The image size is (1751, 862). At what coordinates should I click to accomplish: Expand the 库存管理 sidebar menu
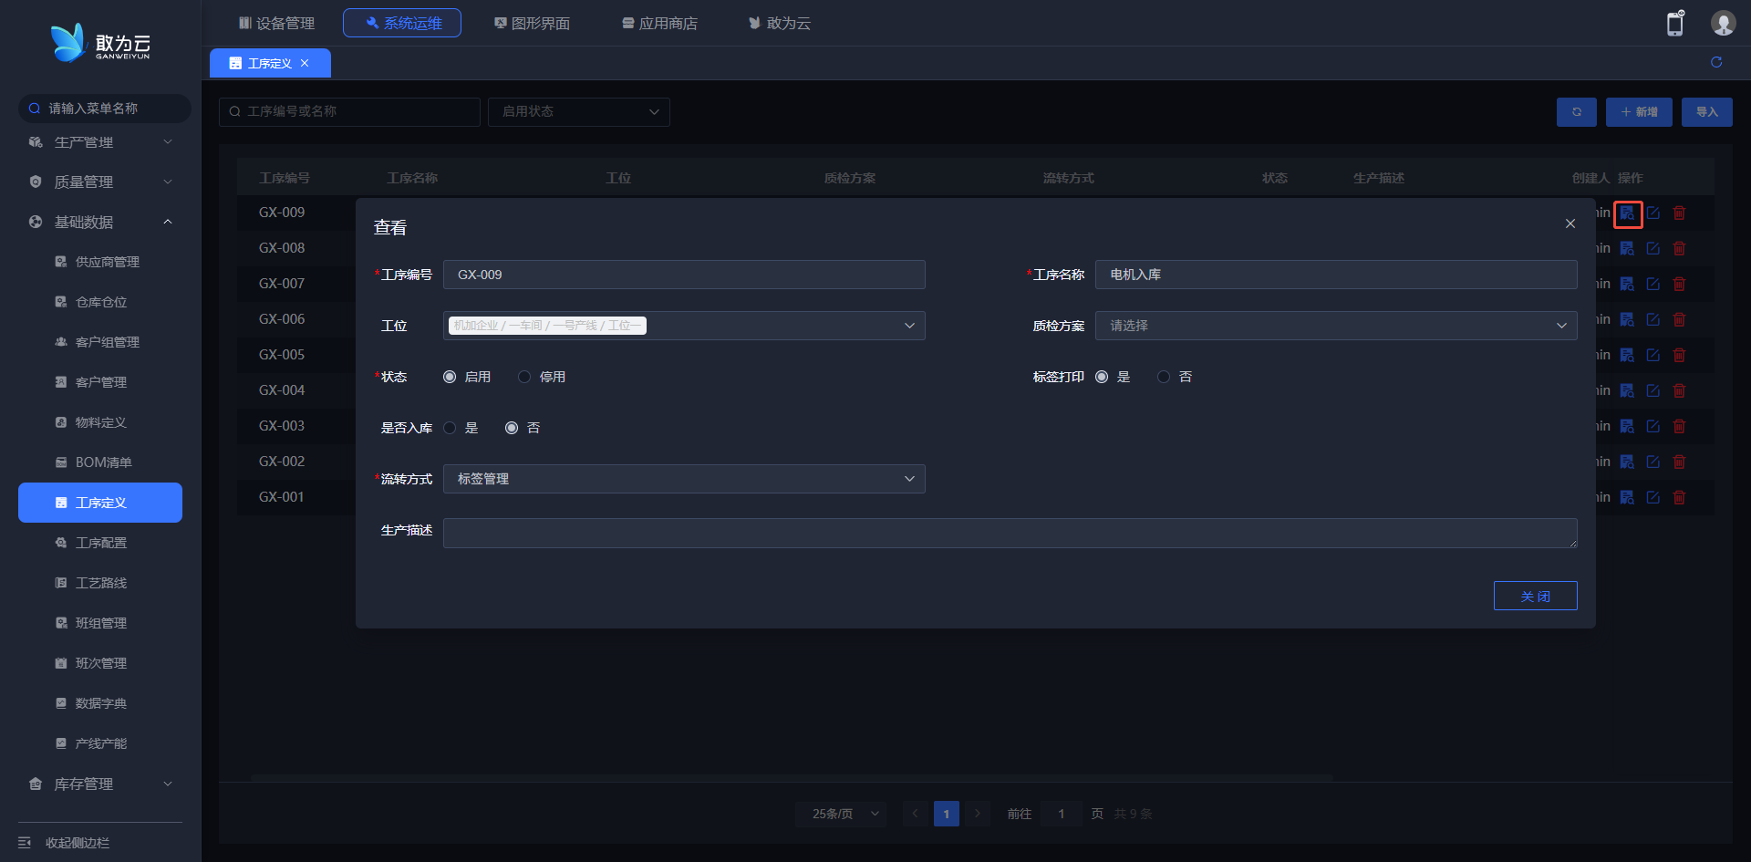(x=100, y=784)
